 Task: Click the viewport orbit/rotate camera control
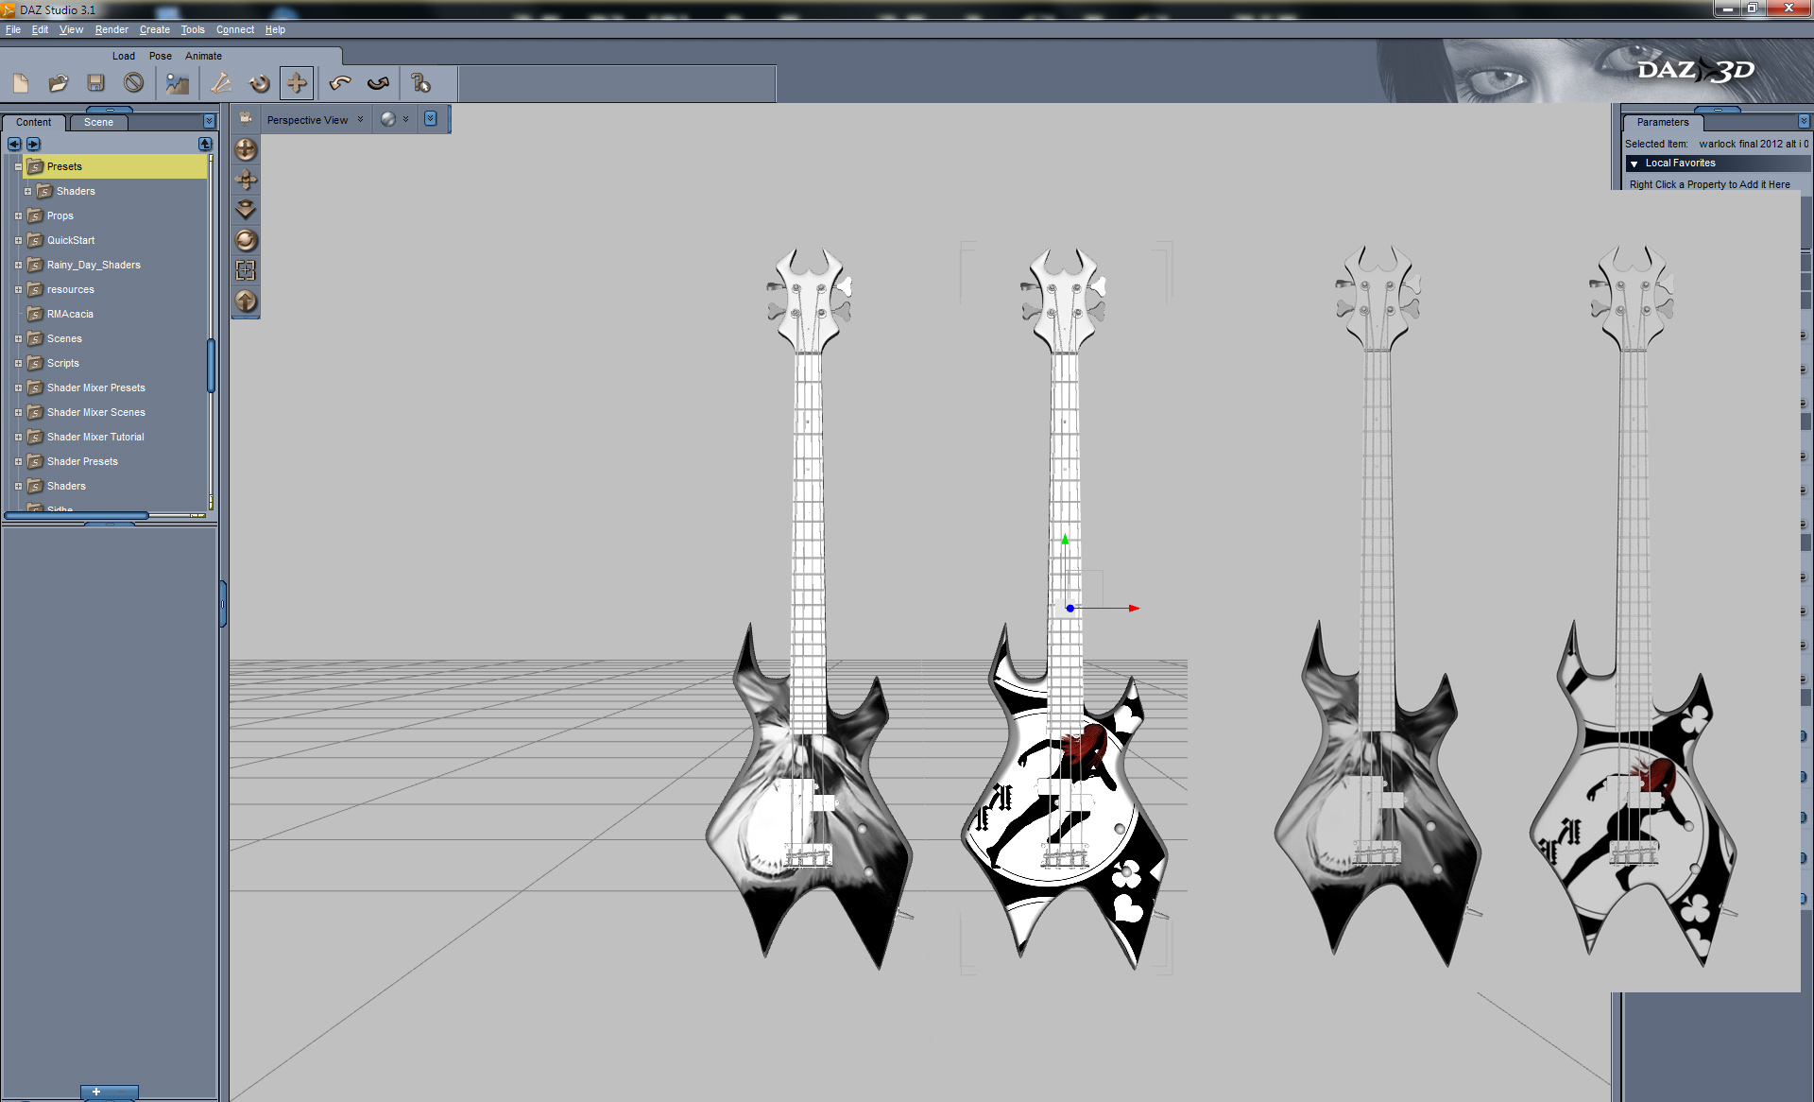click(x=246, y=240)
